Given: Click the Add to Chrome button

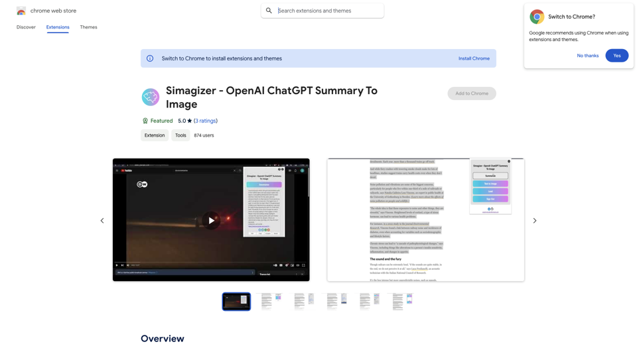Looking at the screenshot, I should [x=472, y=93].
